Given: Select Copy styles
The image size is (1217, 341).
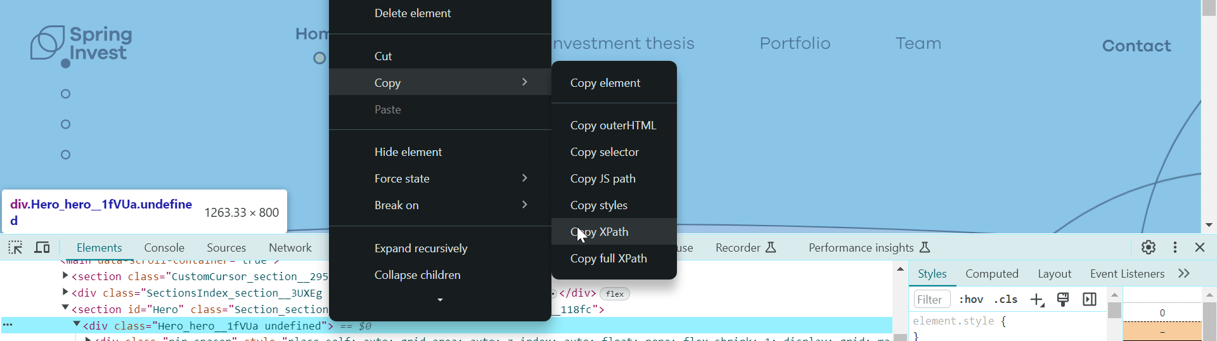Looking at the screenshot, I should click(x=614, y=205).
